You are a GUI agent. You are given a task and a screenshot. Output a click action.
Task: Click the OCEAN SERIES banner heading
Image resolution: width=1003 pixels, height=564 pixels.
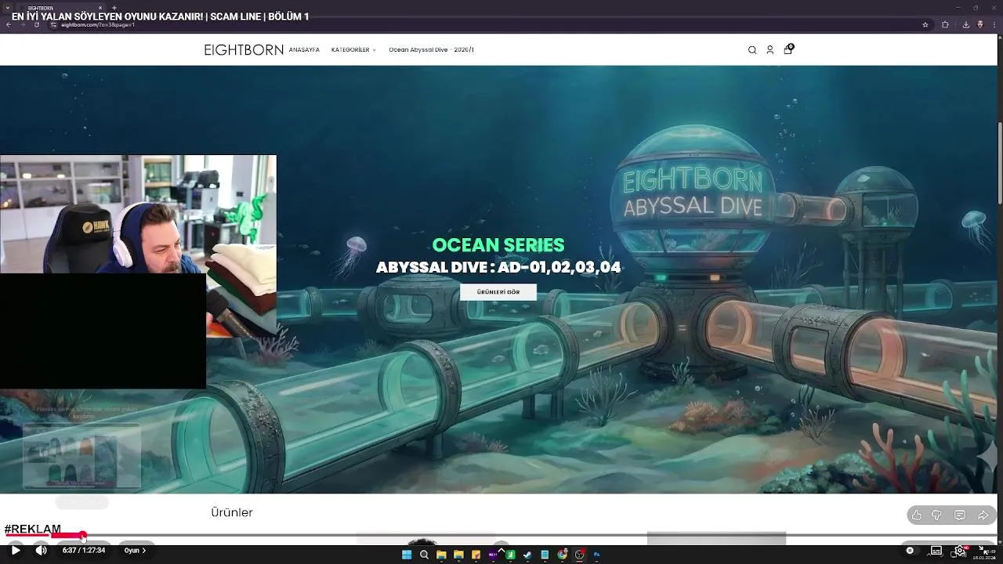point(498,245)
